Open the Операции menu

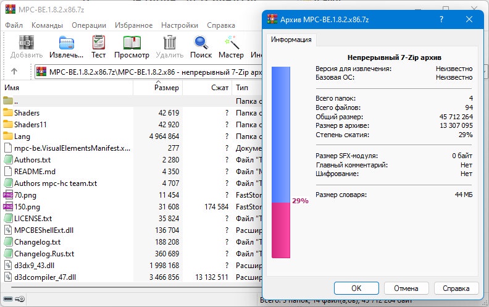pyautogui.click(x=89, y=25)
